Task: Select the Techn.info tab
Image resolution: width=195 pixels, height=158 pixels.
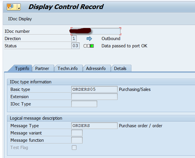Action: tap(67, 69)
